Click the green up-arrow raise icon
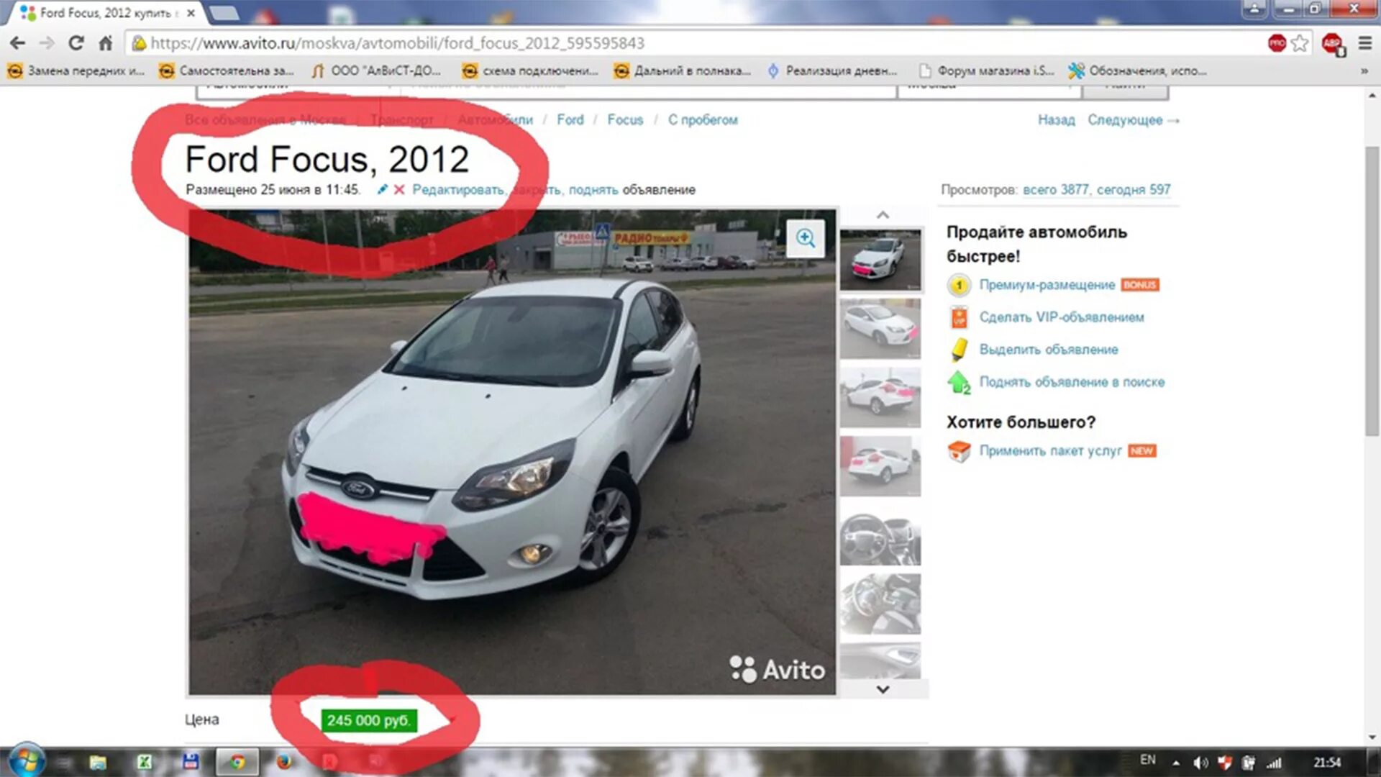1381x777 pixels. [x=959, y=382]
